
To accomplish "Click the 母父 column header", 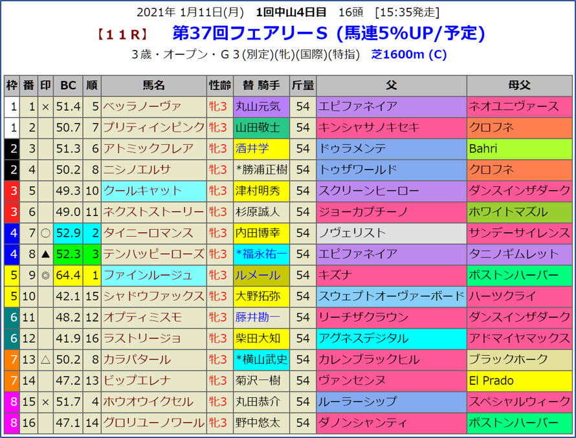I will [x=519, y=85].
